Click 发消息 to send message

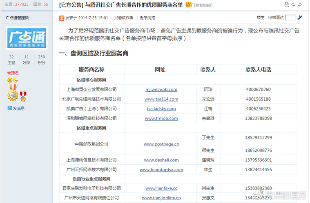(19, 108)
